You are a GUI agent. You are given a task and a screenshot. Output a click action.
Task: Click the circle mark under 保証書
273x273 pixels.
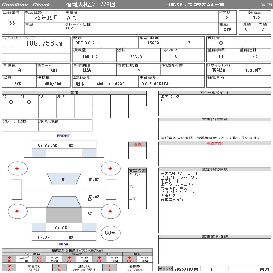pos(221,43)
